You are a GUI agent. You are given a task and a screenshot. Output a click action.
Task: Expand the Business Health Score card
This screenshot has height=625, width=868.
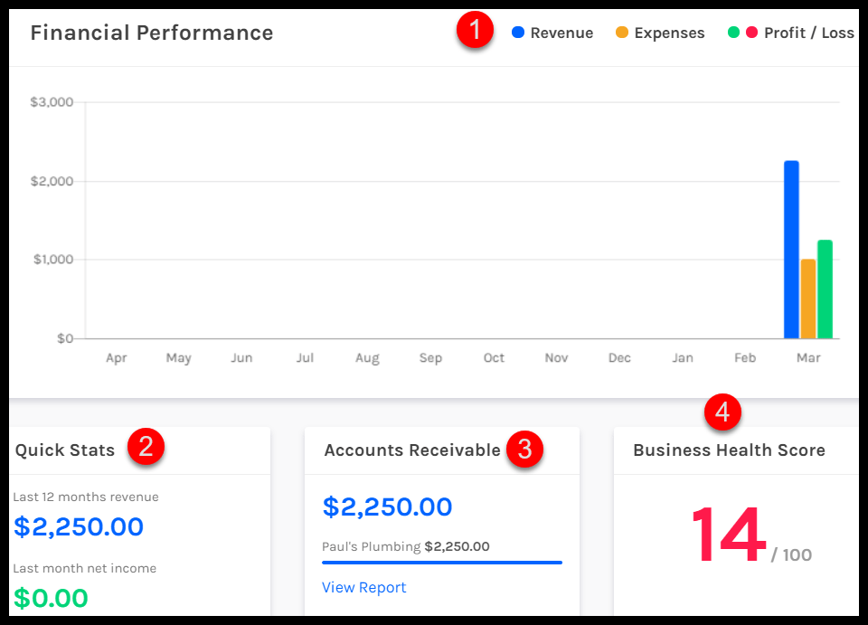[730, 450]
